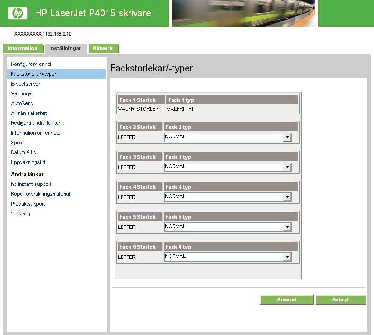Select Fackstorlekar/-typer in the sidebar
Viewport: 374px width, 335px height.
click(57, 74)
